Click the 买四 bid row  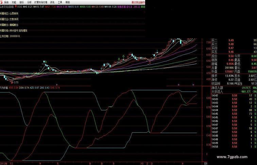coord(234,48)
